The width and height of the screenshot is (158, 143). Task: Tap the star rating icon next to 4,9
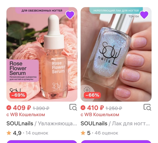coord(9,133)
